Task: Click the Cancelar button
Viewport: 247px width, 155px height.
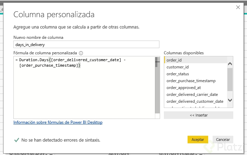Action: coord(223,140)
